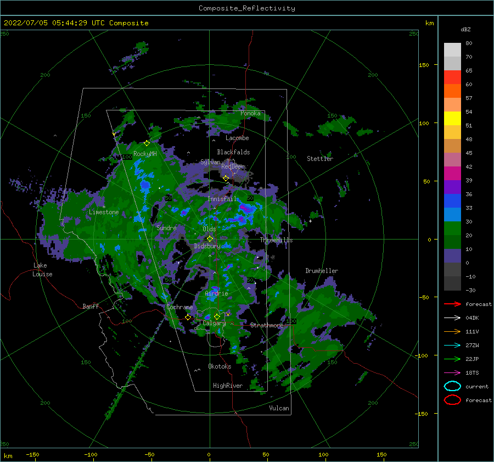
Task: Pick the slate violet swatch between 10 and 0 dBZ
Action: coord(452,256)
